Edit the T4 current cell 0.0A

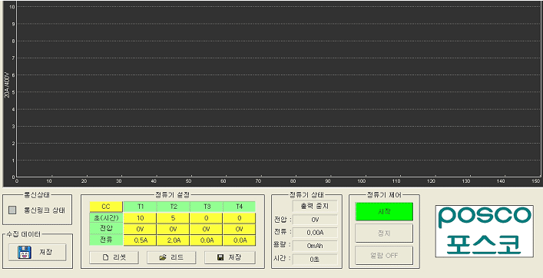[x=240, y=240]
